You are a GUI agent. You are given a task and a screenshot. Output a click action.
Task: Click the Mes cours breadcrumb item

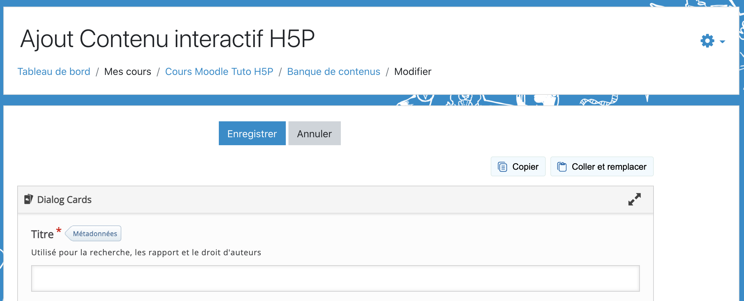(x=128, y=72)
